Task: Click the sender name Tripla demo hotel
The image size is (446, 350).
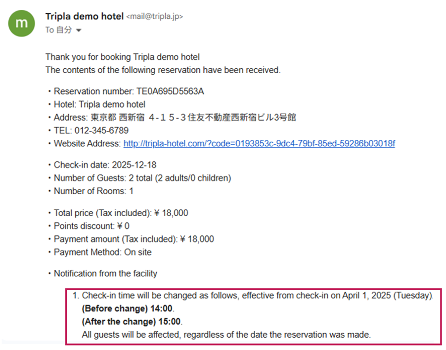Action: pyautogui.click(x=85, y=16)
